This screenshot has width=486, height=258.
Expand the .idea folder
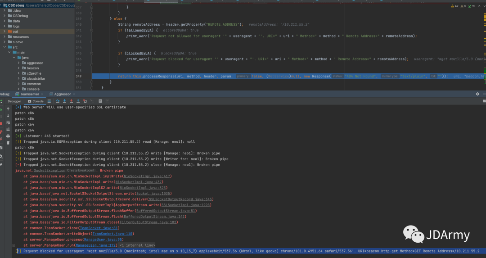point(4,10)
